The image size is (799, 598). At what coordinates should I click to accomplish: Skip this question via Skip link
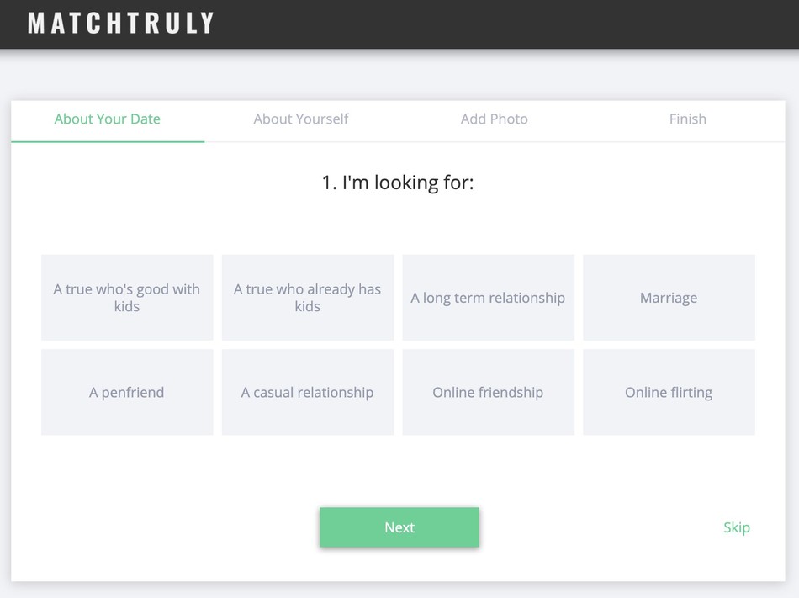(x=737, y=527)
